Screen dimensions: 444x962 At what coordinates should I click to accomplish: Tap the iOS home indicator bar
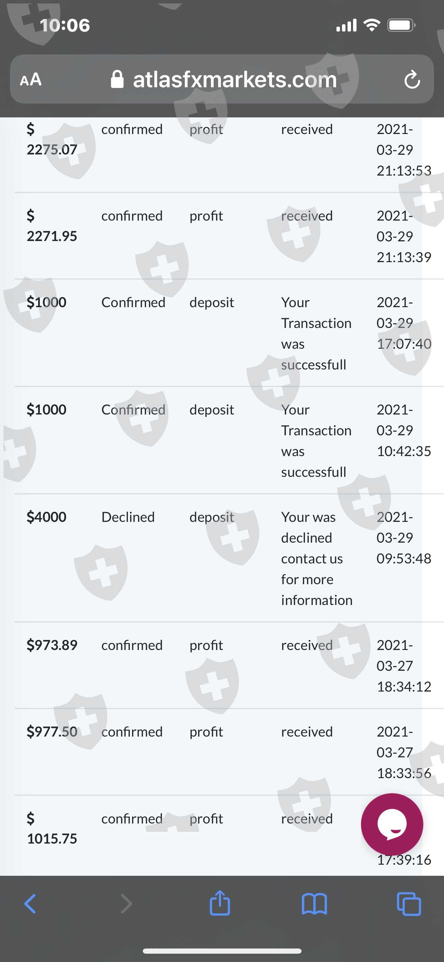coord(222,951)
